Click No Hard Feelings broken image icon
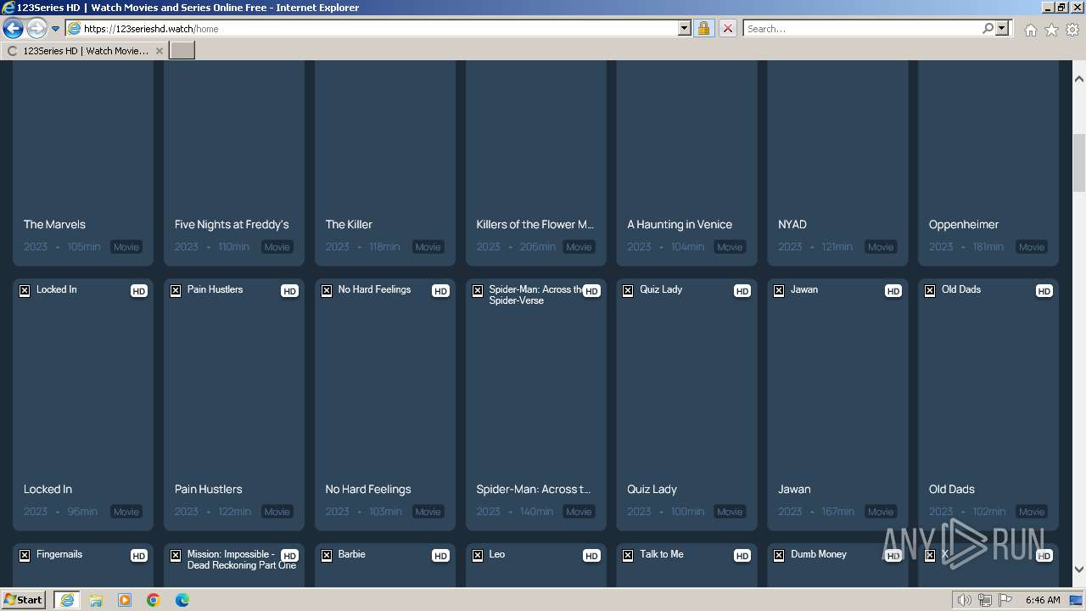The image size is (1086, 611). (x=327, y=291)
